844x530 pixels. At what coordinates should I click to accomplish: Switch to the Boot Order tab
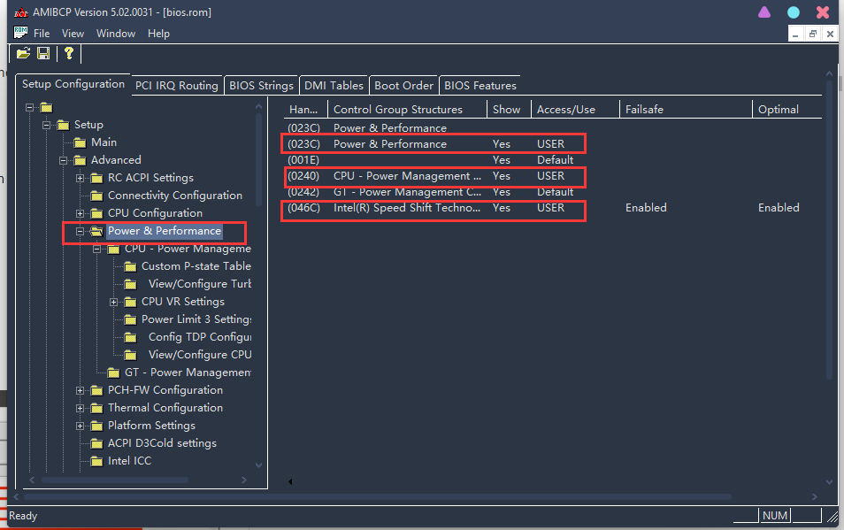tap(403, 86)
